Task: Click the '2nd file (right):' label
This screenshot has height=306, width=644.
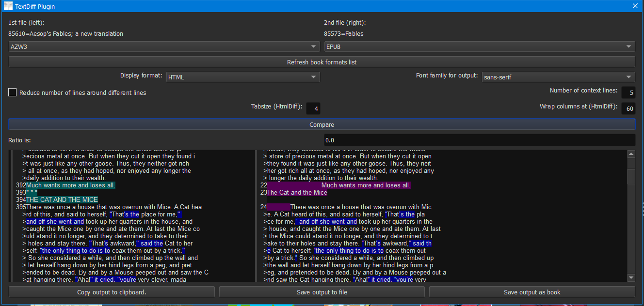Action: pos(345,22)
